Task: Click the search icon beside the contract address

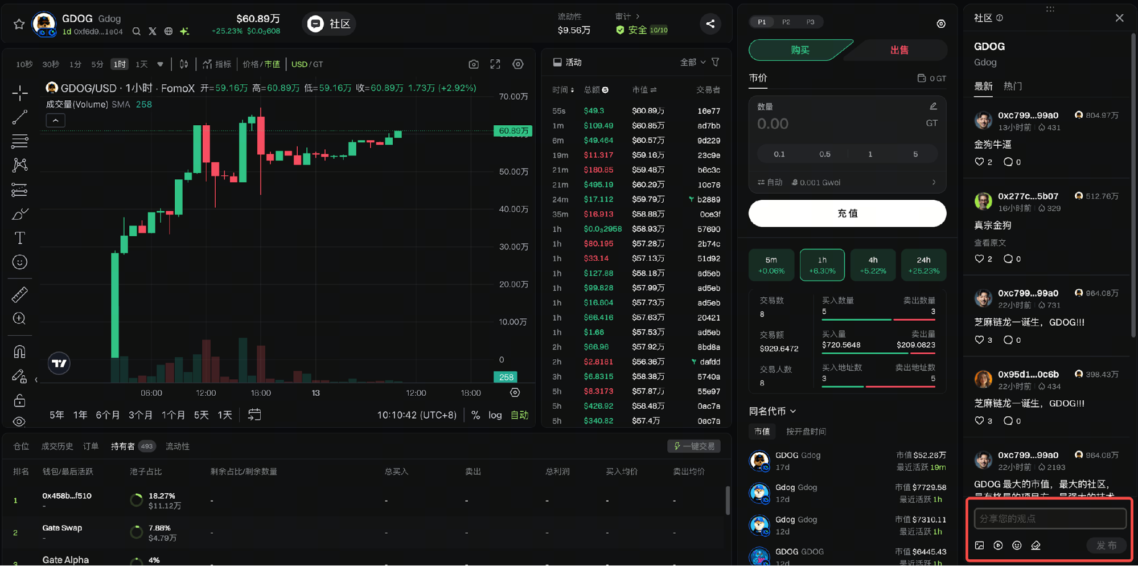Action: pos(137,32)
